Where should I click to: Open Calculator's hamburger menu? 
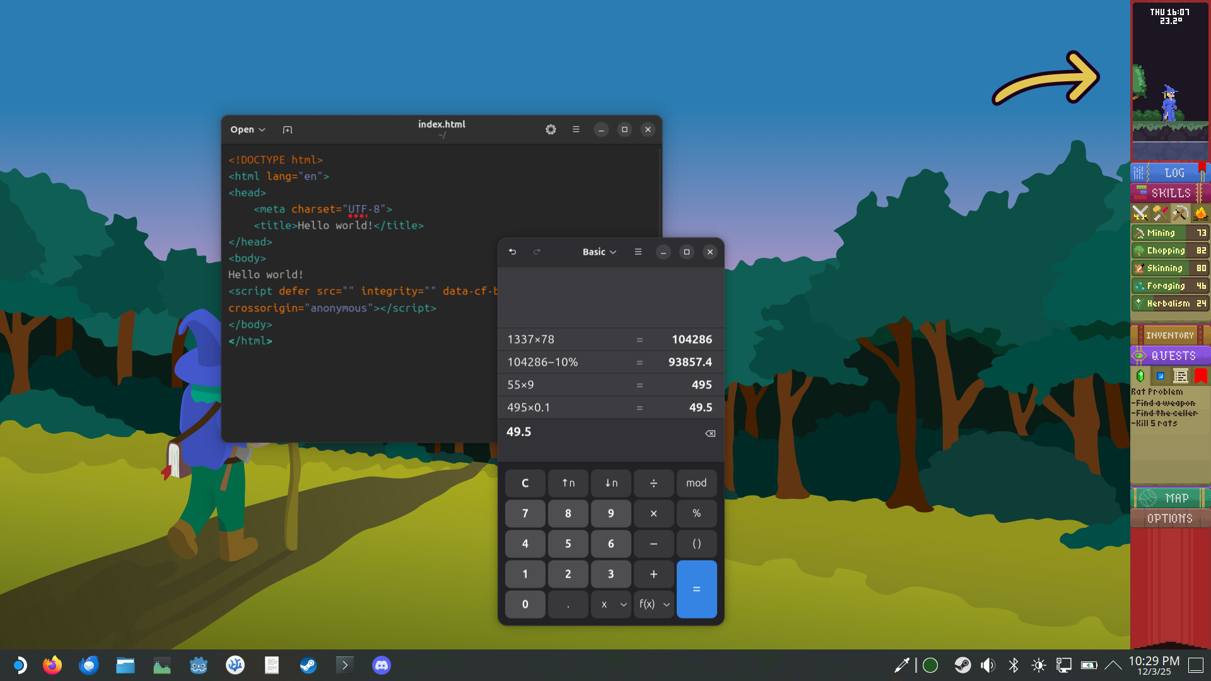[638, 252]
